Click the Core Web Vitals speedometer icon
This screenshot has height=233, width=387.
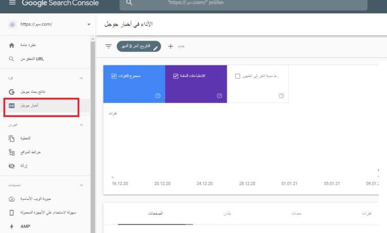pyautogui.click(x=11, y=199)
